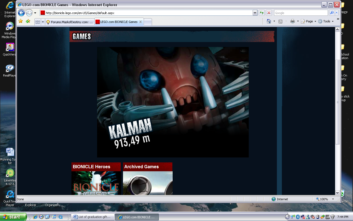Close the LEGO.com BIONICLE Games tab
353x221 pixels.
140,22
